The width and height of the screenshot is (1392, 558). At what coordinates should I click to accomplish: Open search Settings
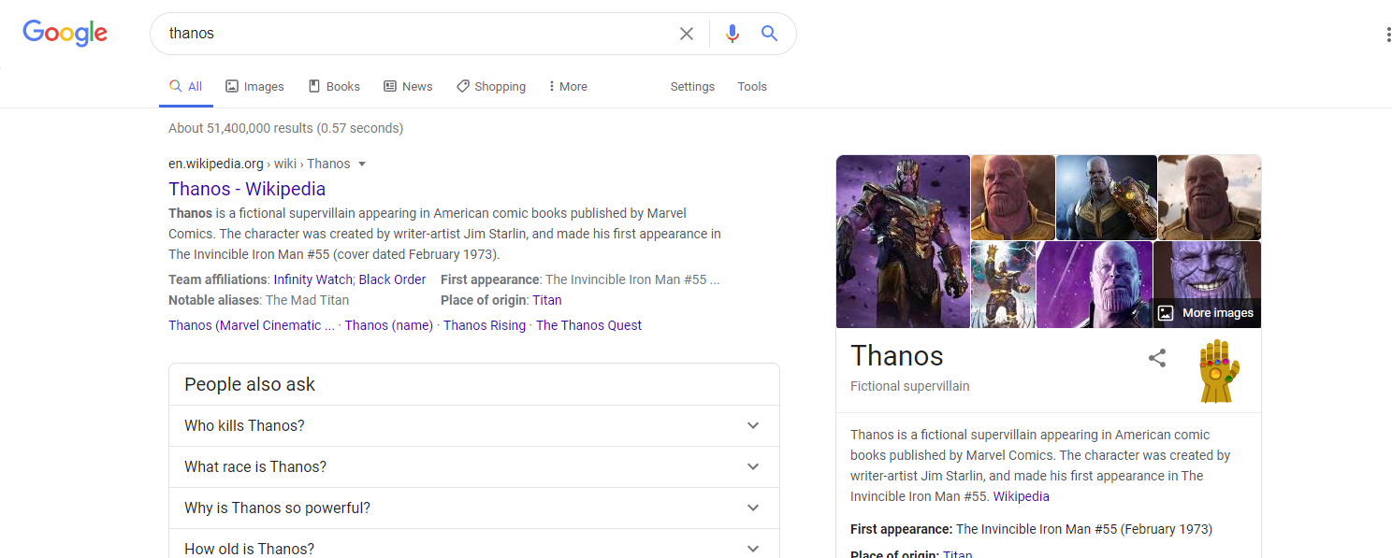click(692, 86)
